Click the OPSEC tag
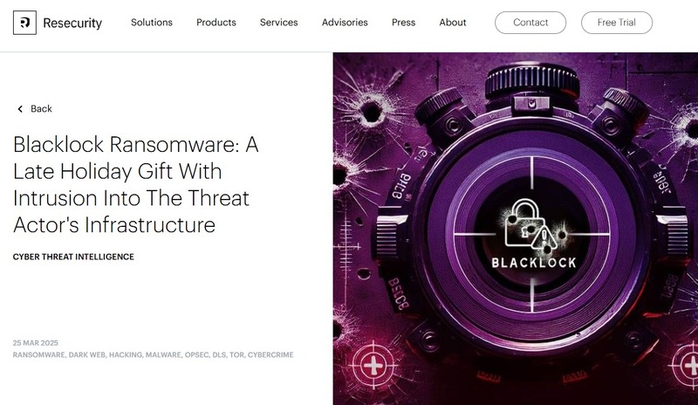 tap(197, 355)
